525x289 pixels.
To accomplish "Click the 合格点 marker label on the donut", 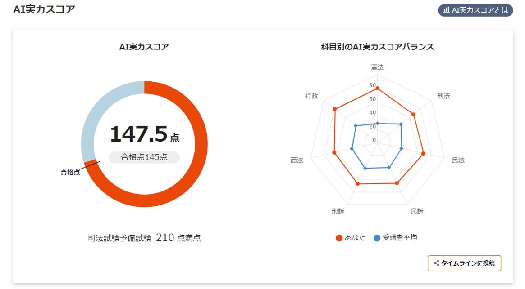I will 70,172.
